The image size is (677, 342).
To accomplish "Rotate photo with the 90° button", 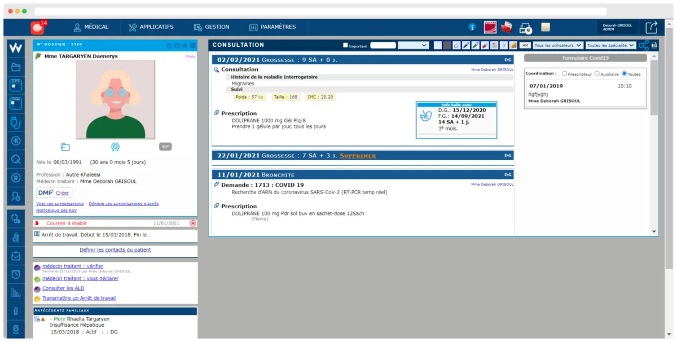I will 165,147.
